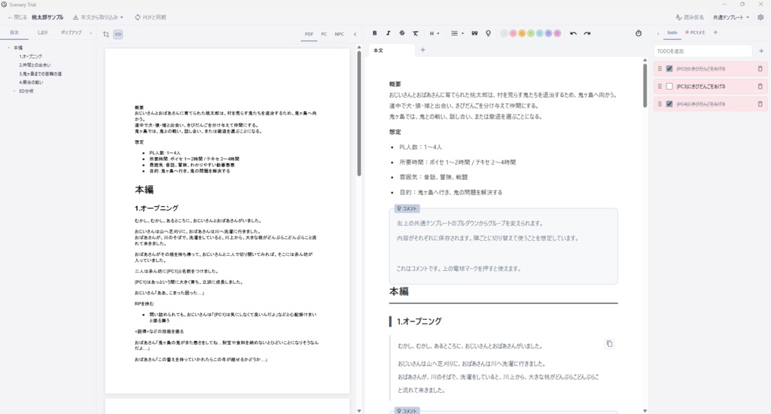Switch to PDF tab
771x414 pixels.
pos(309,34)
